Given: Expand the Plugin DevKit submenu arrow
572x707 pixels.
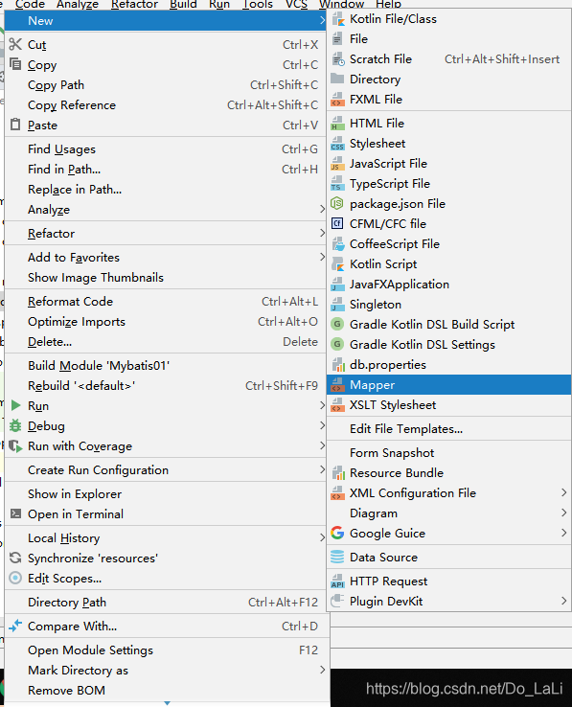Looking at the screenshot, I should (x=564, y=601).
